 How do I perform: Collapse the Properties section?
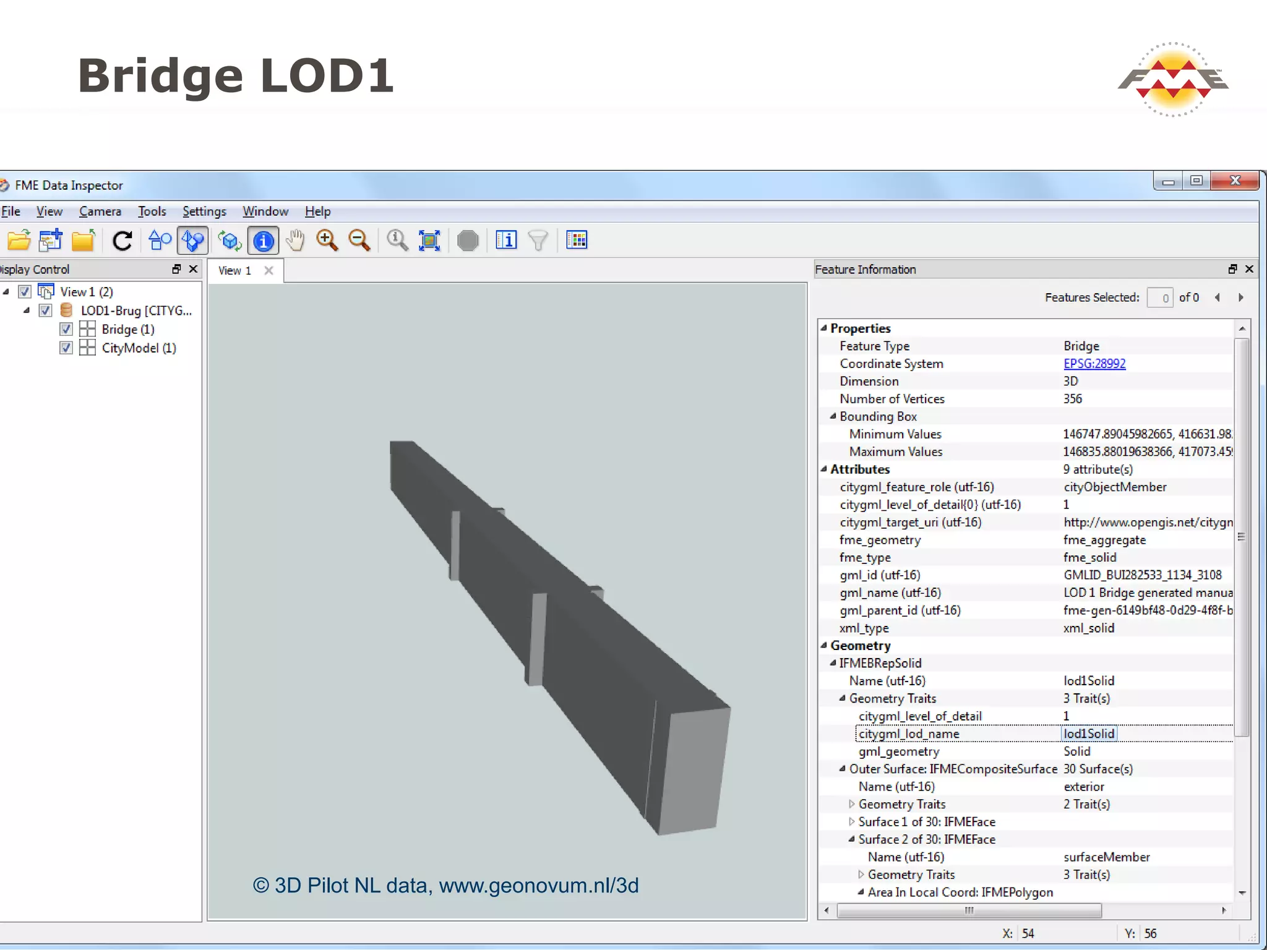(x=824, y=328)
